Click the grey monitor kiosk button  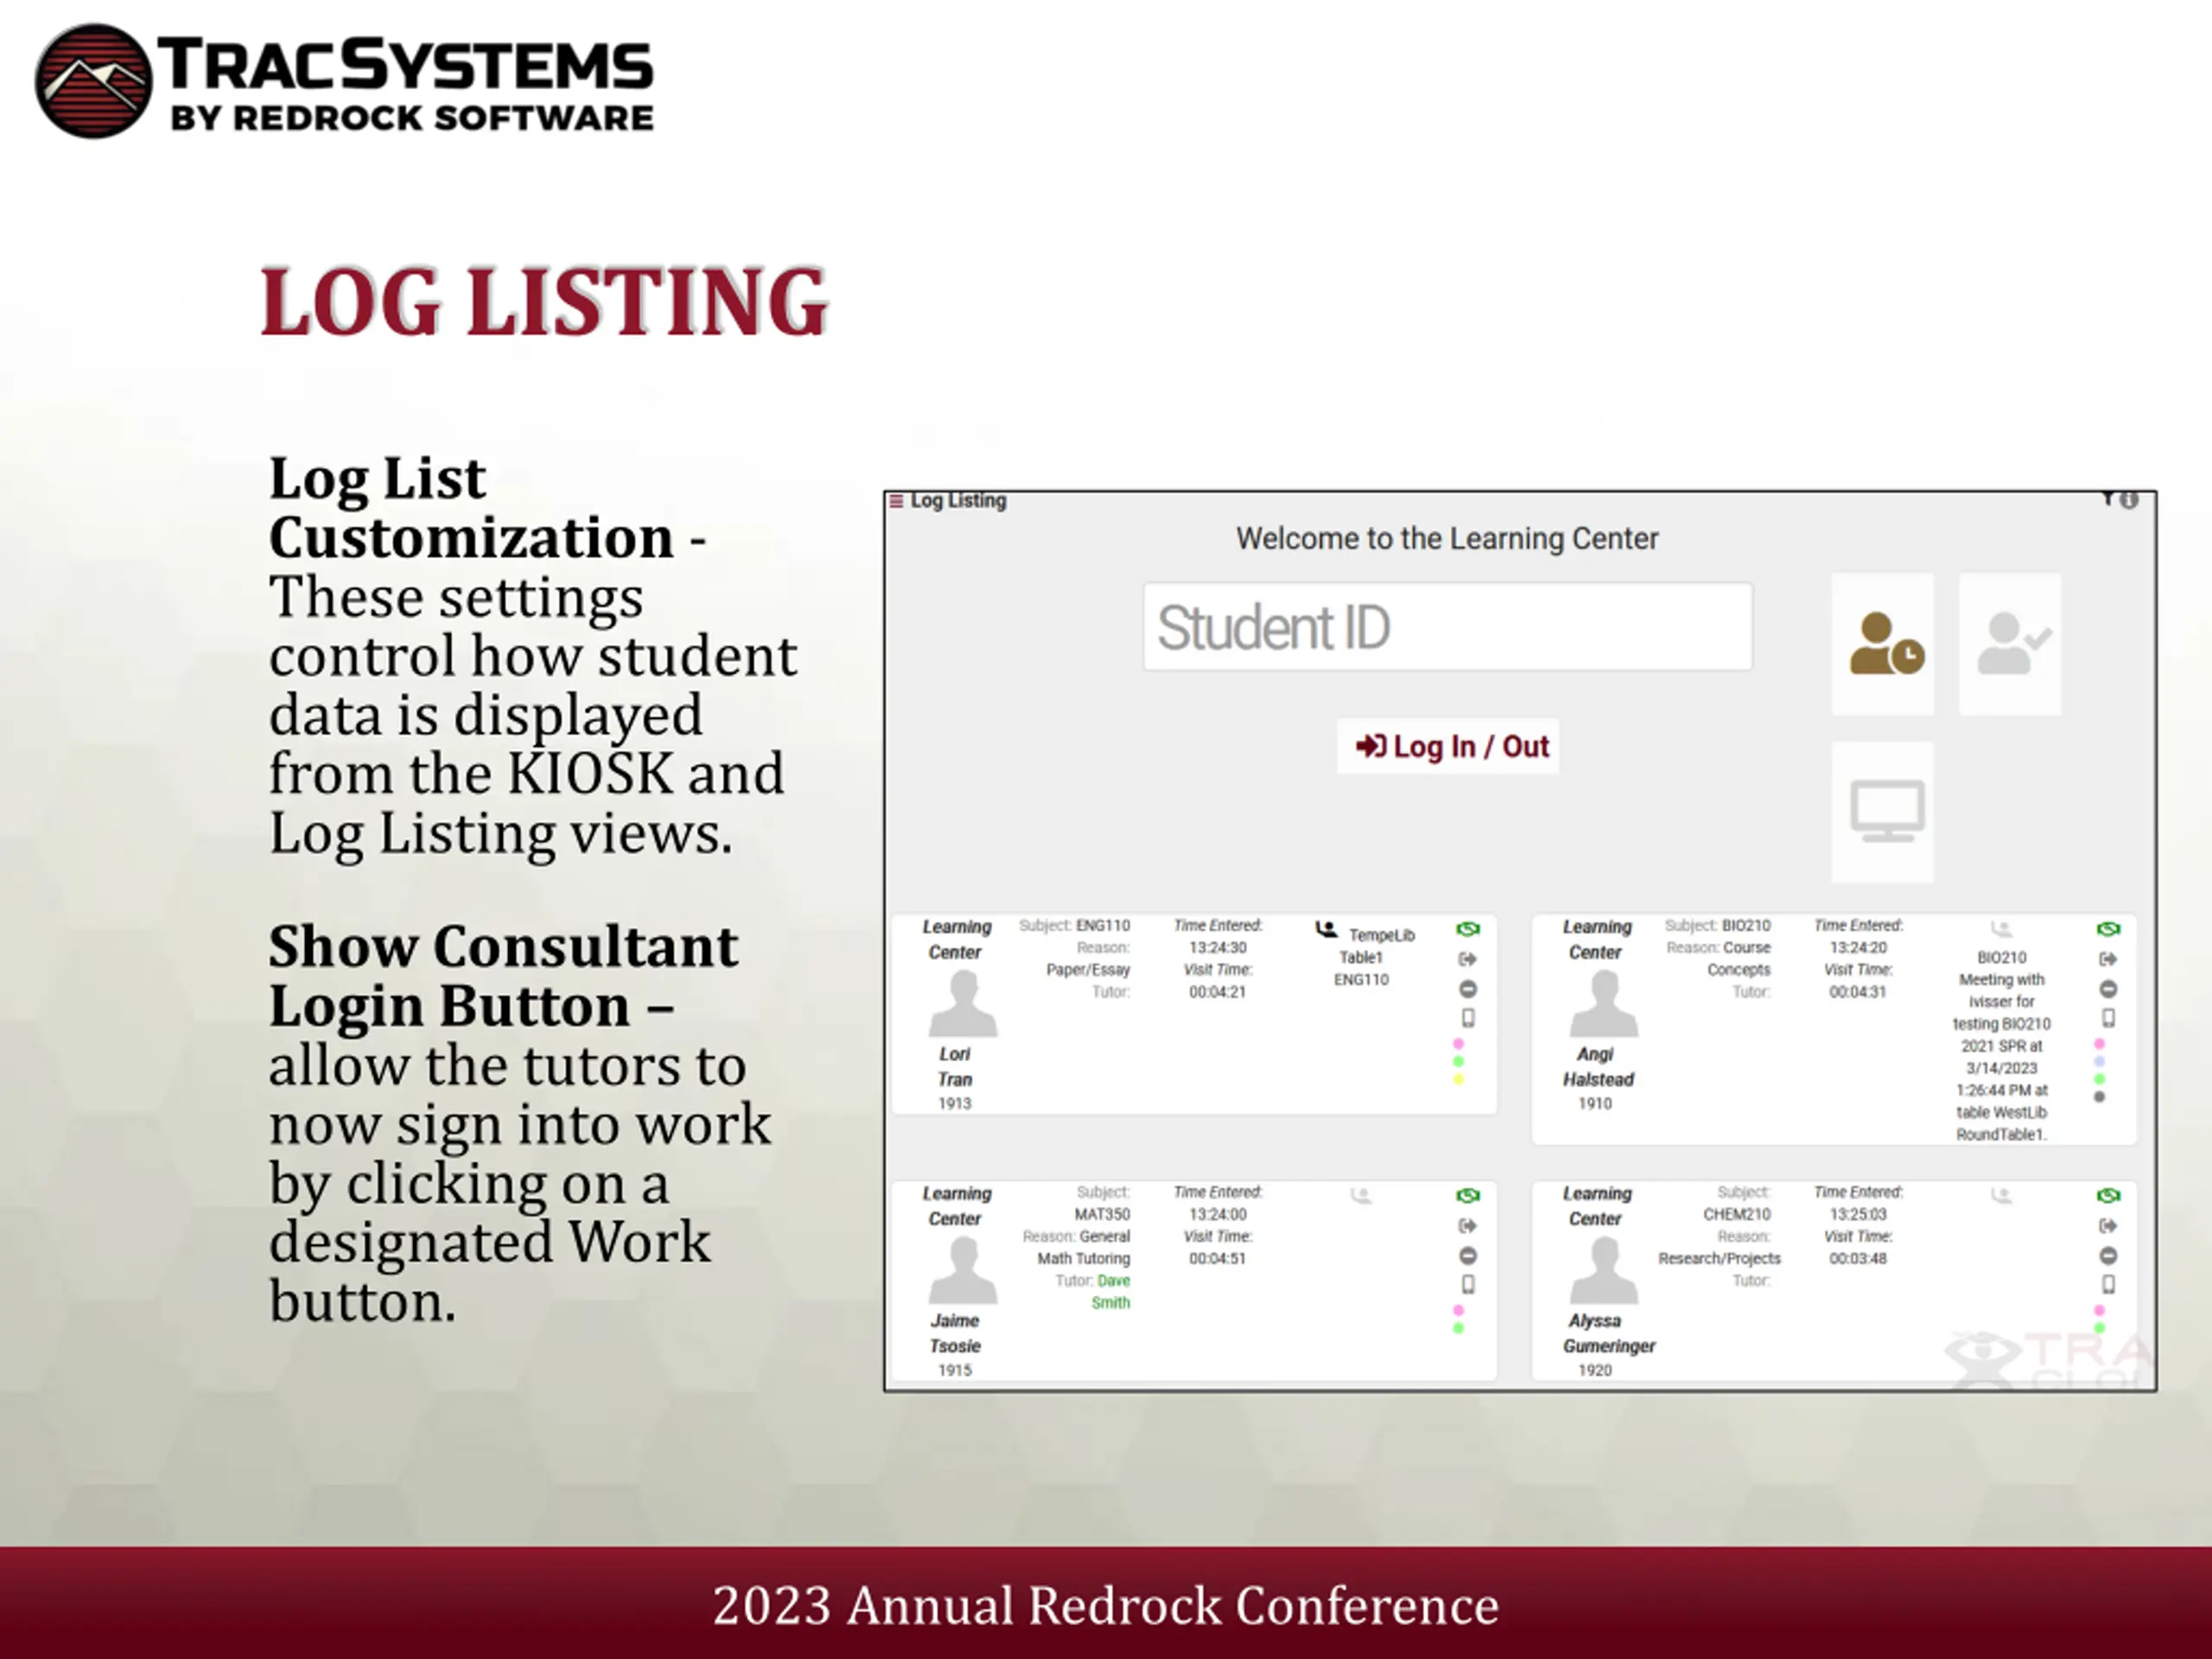(x=1883, y=812)
